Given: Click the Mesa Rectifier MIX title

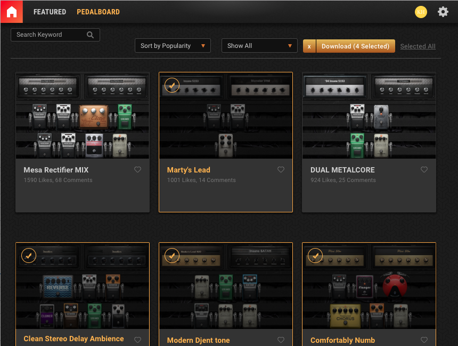Looking at the screenshot, I should point(56,170).
